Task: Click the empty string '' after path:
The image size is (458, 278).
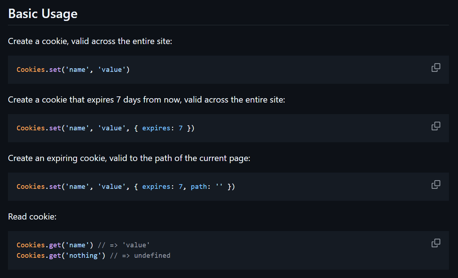Action: pyautogui.click(x=219, y=187)
